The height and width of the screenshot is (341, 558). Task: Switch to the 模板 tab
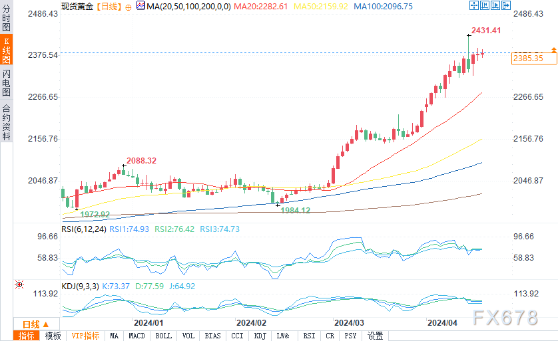53,336
